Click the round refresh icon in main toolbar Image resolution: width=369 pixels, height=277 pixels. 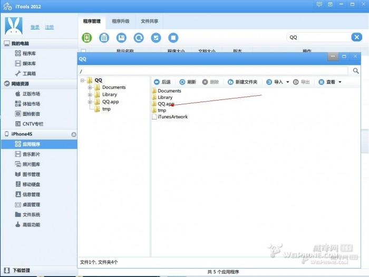(139, 37)
